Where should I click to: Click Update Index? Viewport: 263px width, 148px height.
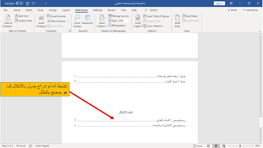pyautogui.click(x=191, y=21)
